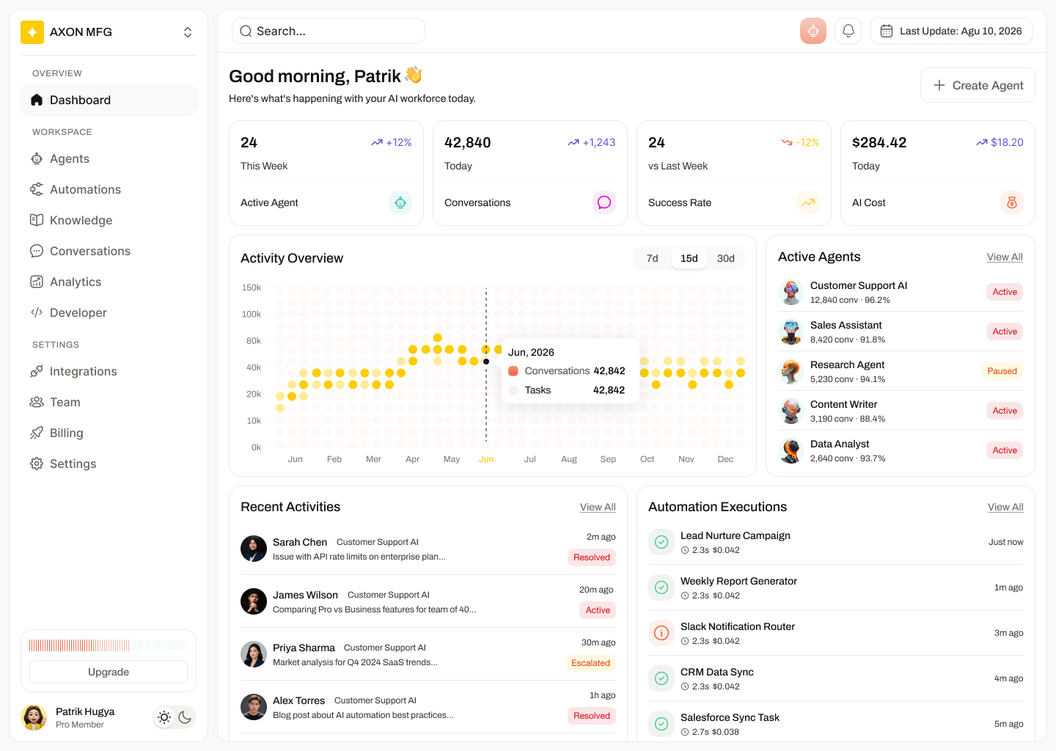Open Billing in the sidebar
The width and height of the screenshot is (1056, 751).
pos(109,433)
